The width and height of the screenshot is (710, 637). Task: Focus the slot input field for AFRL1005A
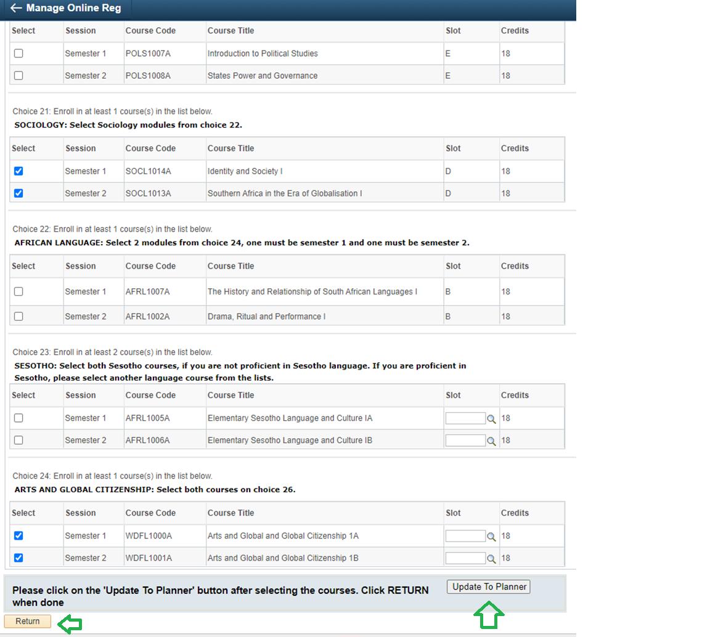pos(465,418)
